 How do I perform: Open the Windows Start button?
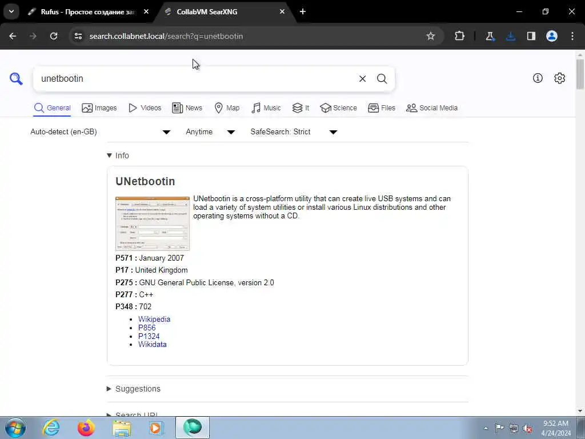click(x=15, y=428)
